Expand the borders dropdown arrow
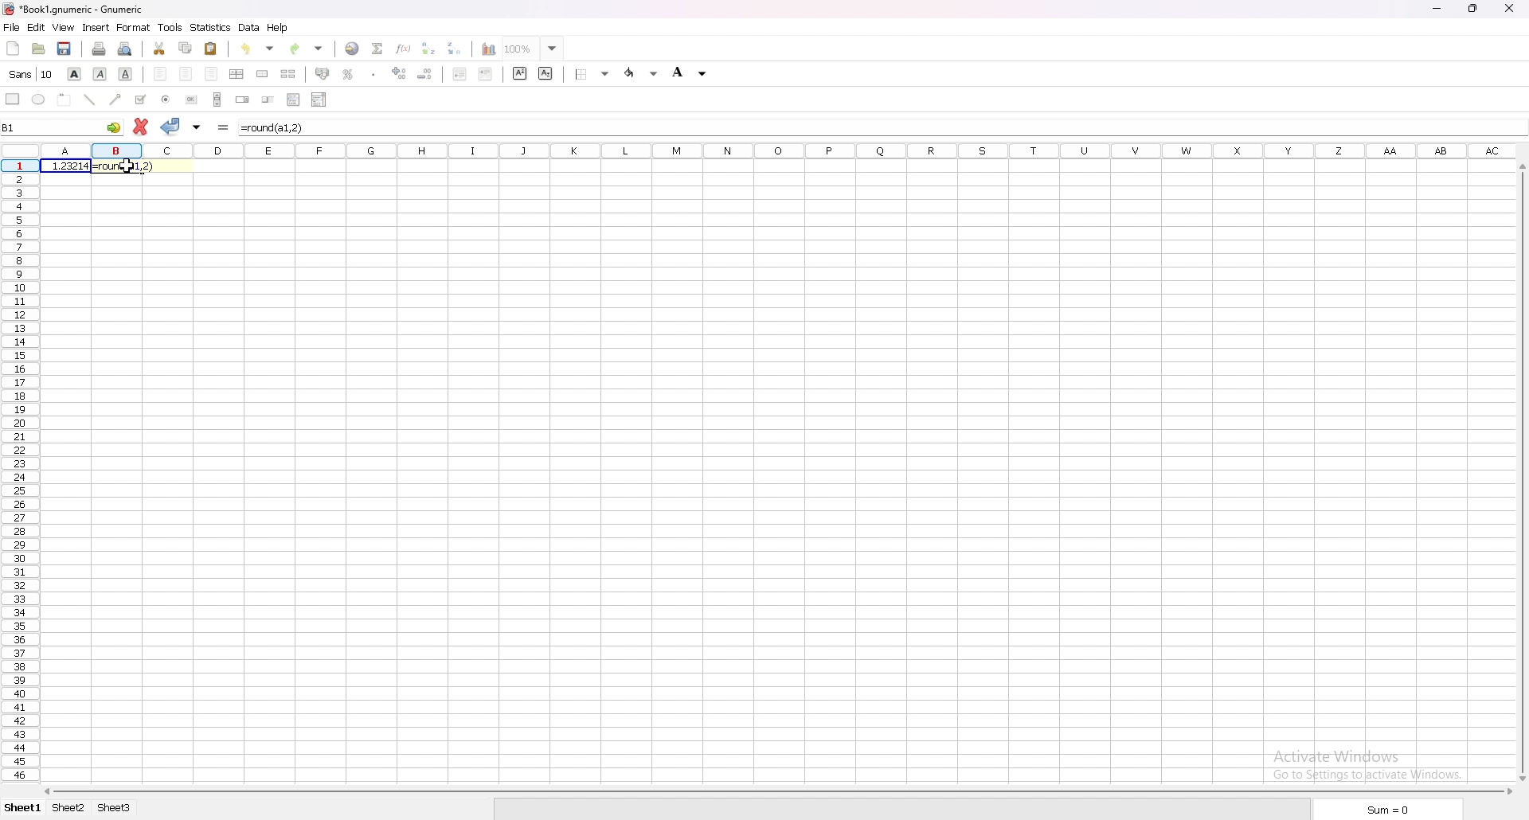Screen dimensions: 1529x820 tap(607, 74)
